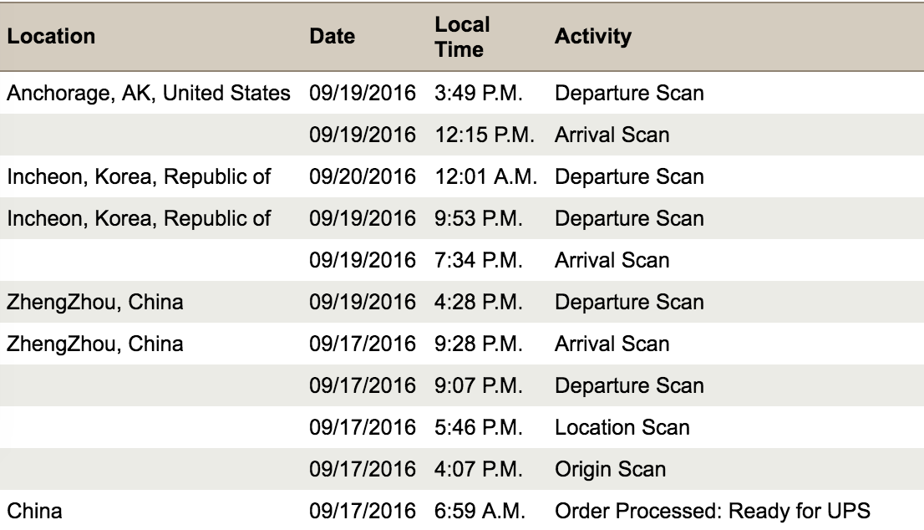924x530 pixels.
Task: Click the Local Time column header
Action: (x=462, y=37)
